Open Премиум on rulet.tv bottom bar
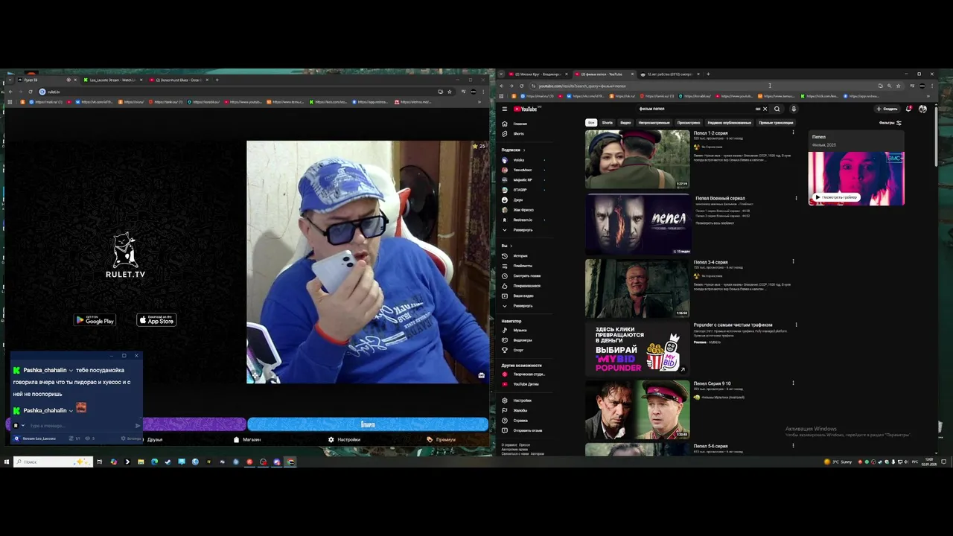This screenshot has width=953, height=536. coord(442,439)
